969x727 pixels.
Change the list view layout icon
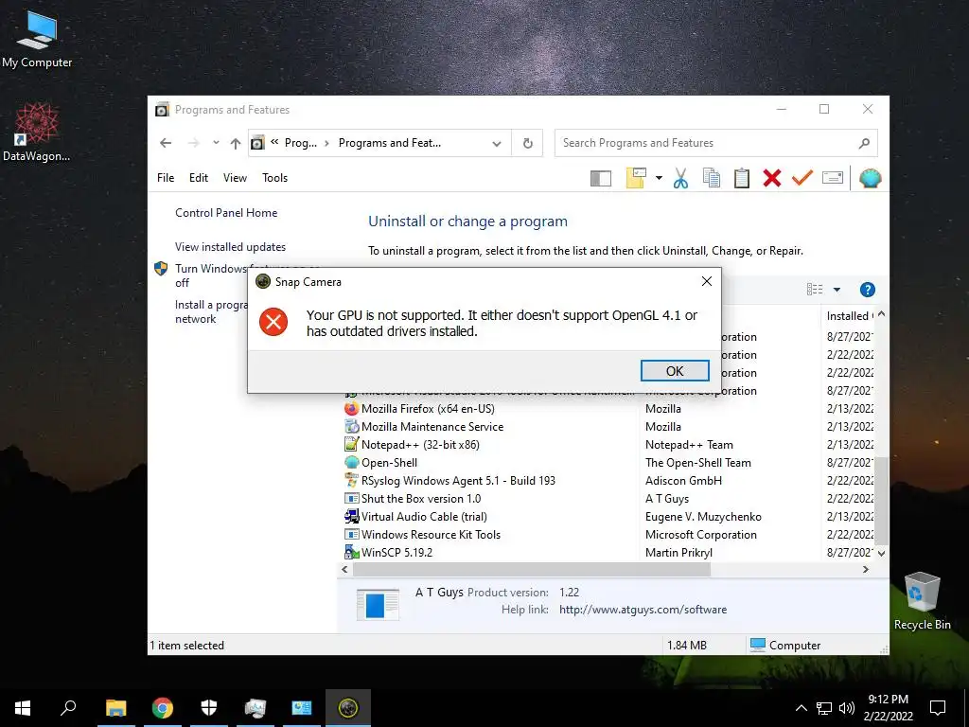click(x=815, y=290)
